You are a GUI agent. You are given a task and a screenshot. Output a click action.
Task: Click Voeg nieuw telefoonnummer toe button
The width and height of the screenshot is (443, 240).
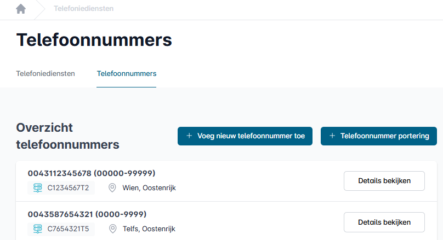(x=245, y=136)
